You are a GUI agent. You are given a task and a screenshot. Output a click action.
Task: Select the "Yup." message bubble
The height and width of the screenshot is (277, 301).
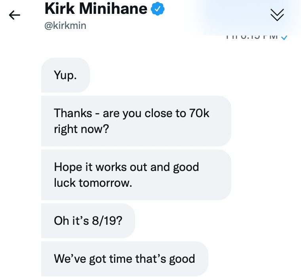[x=65, y=75]
